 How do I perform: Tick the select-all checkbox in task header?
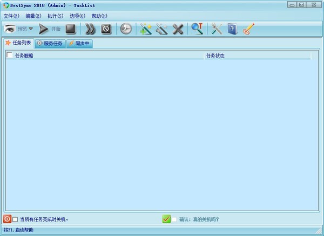[x=10, y=55]
